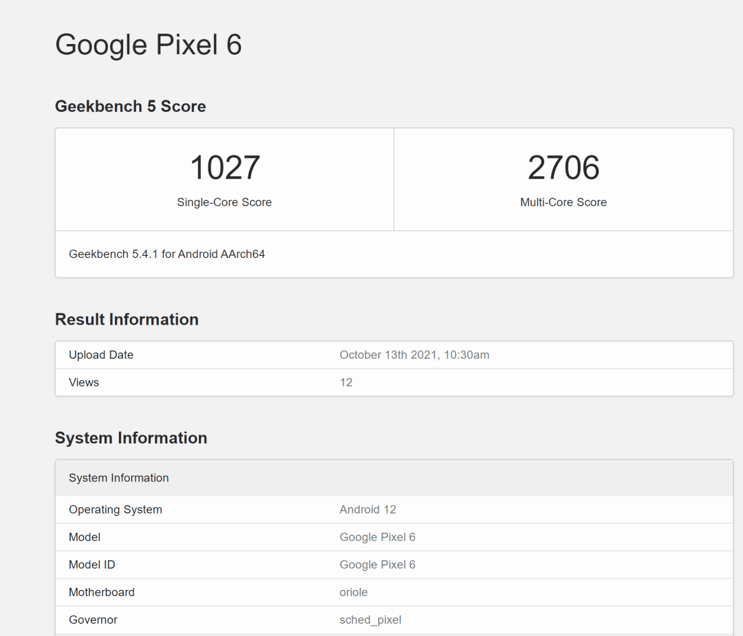Click the Upload Date label

(101, 355)
